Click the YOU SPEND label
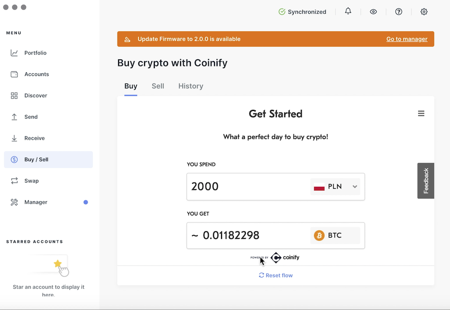Image resolution: width=450 pixels, height=310 pixels. click(201, 164)
